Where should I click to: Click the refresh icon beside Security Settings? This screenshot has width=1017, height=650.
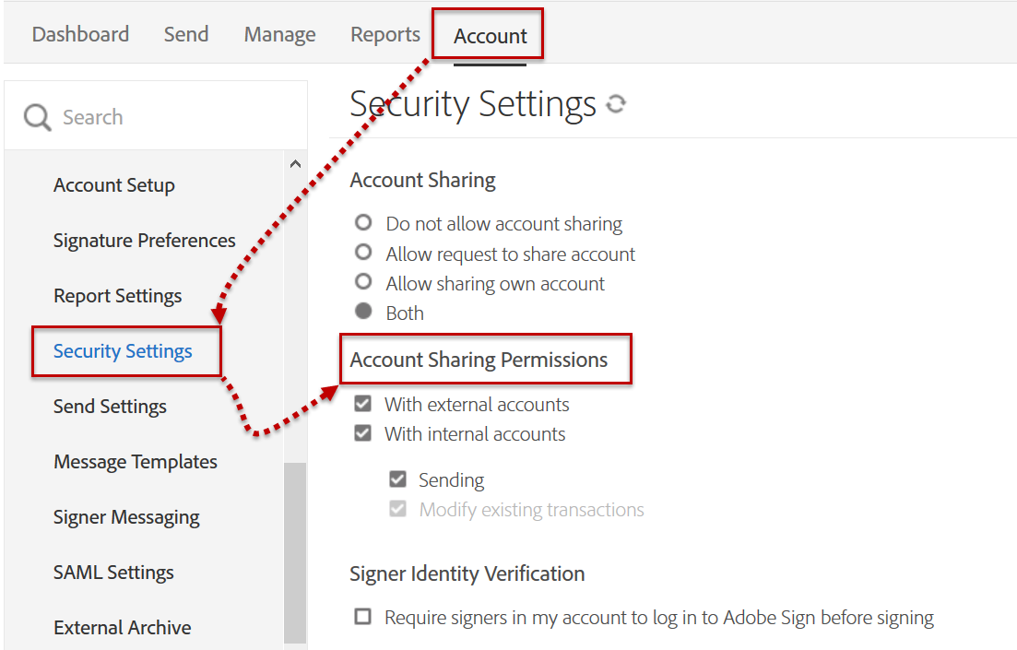click(x=616, y=104)
